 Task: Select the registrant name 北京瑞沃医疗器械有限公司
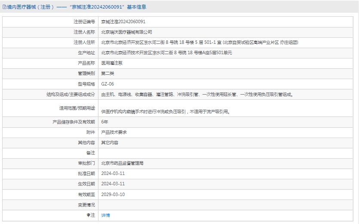click(x=126, y=32)
